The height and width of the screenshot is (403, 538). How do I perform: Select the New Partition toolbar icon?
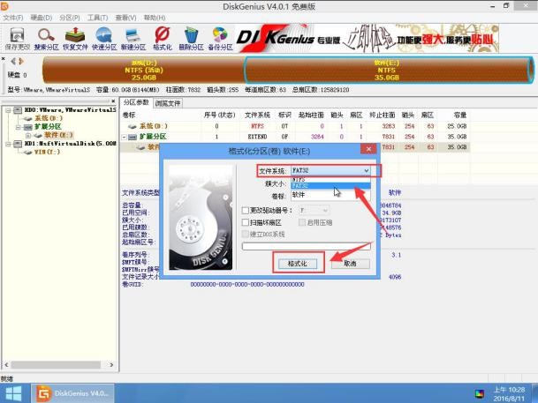click(133, 39)
